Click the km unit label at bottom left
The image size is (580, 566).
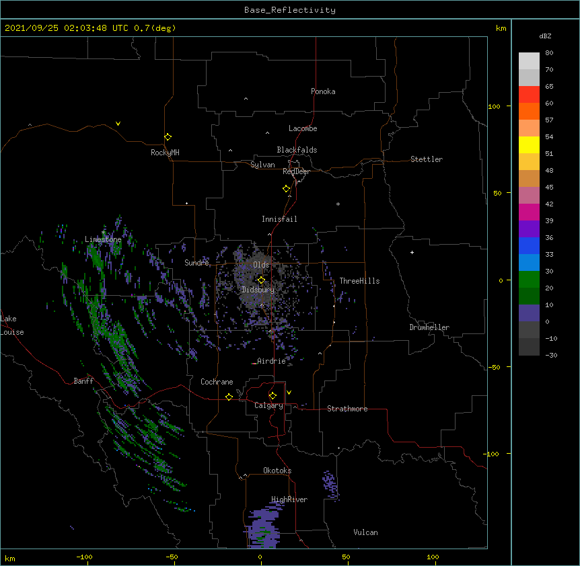(10, 559)
